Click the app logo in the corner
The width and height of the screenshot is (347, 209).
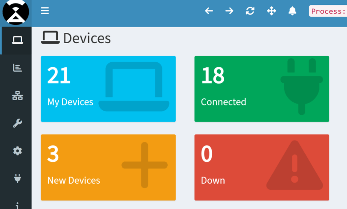pyautogui.click(x=16, y=12)
